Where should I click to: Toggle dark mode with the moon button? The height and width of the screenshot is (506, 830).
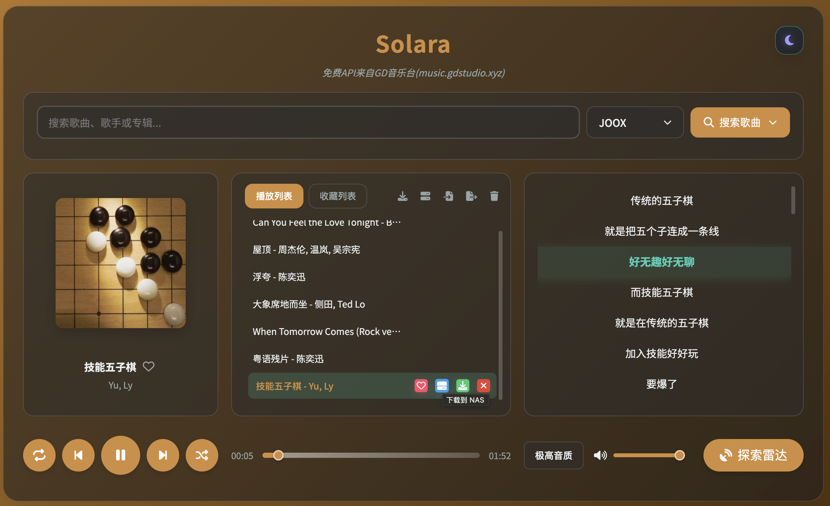pos(789,40)
